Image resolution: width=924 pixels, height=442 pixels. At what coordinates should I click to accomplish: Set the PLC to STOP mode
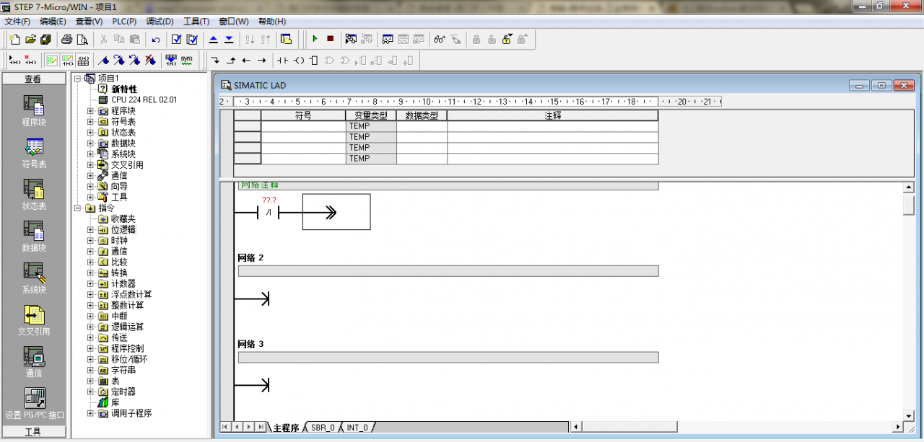(331, 39)
